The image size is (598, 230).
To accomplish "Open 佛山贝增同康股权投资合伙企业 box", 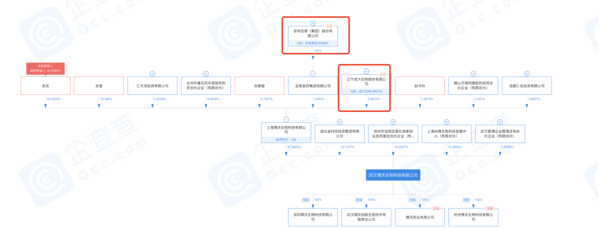I will [473, 85].
